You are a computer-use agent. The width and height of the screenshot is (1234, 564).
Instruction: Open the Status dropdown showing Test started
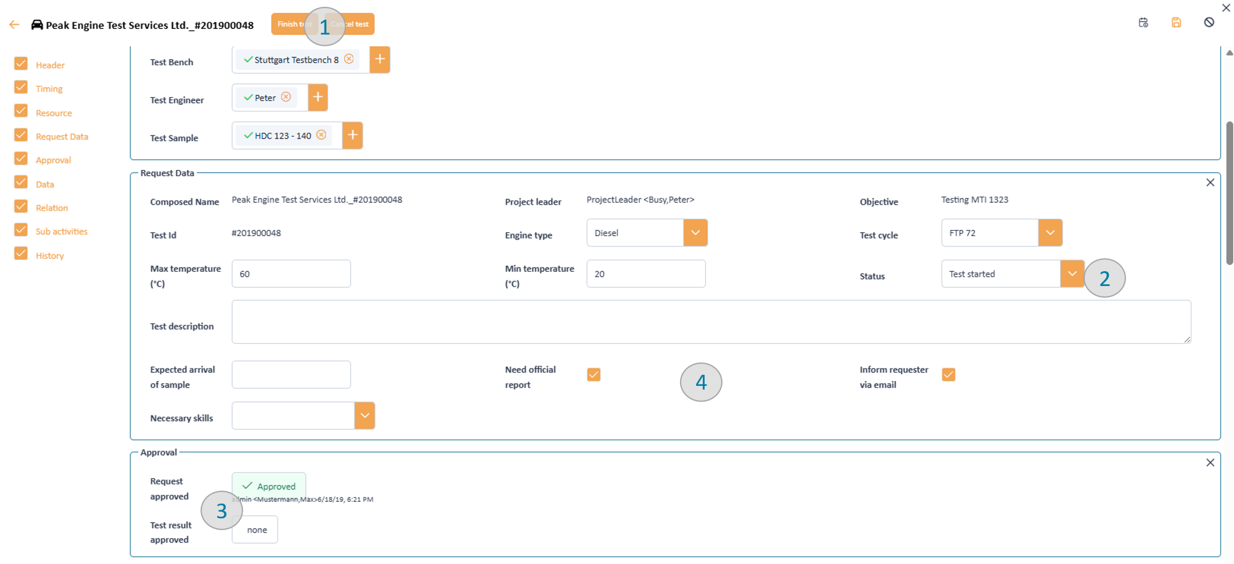click(x=1072, y=274)
